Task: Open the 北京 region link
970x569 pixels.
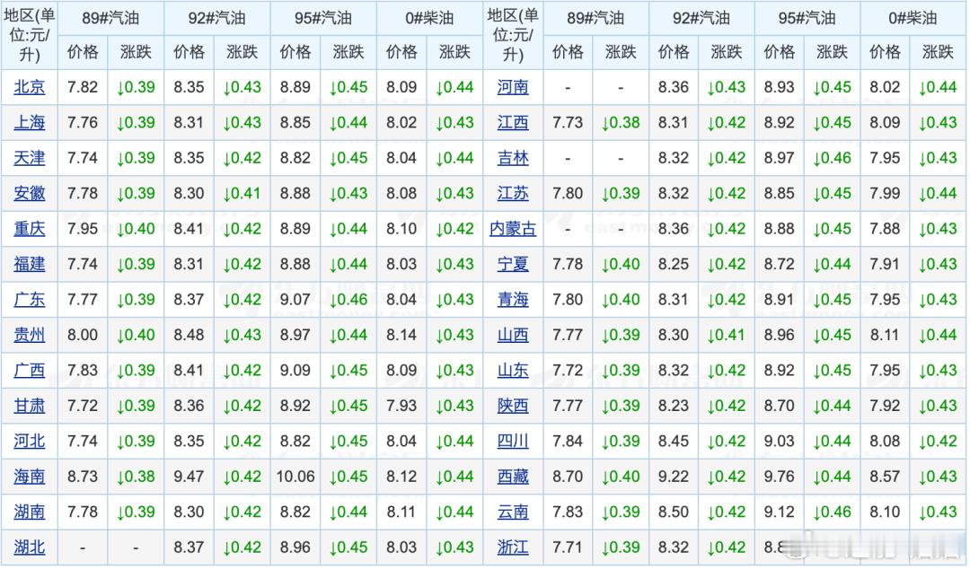Action: [x=29, y=87]
